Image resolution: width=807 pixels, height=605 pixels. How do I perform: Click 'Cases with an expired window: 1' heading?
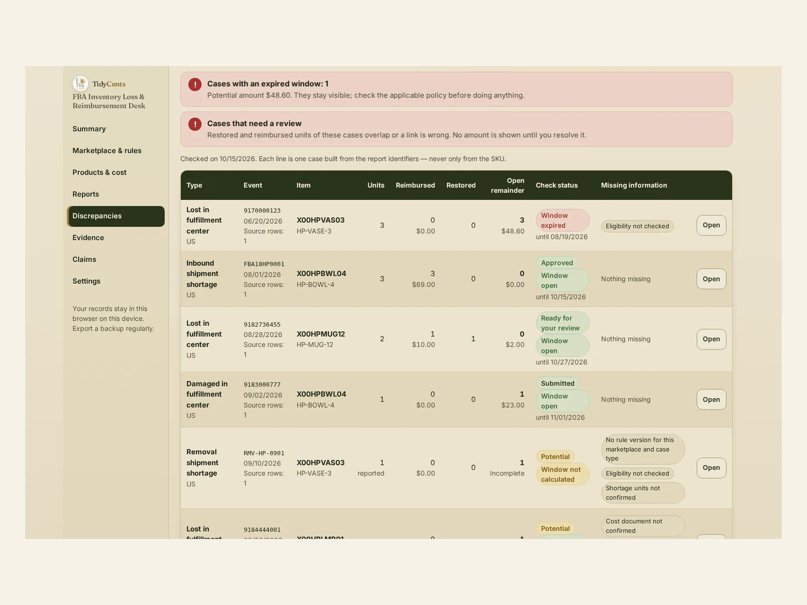(x=268, y=84)
